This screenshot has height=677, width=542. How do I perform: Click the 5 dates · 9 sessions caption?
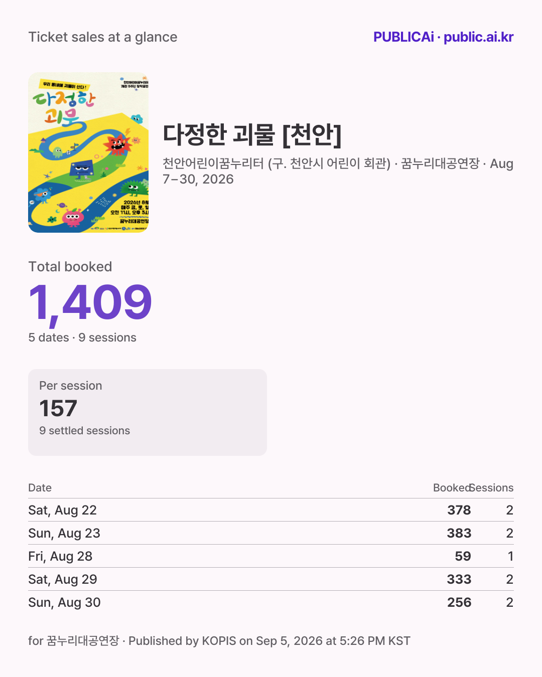pyautogui.click(x=82, y=337)
